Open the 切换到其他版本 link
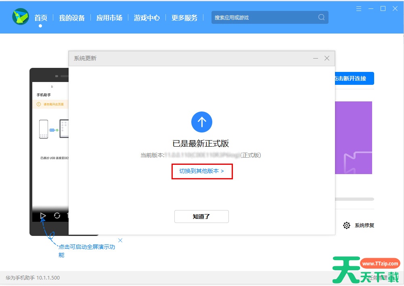This screenshot has width=404, height=286. (201, 171)
